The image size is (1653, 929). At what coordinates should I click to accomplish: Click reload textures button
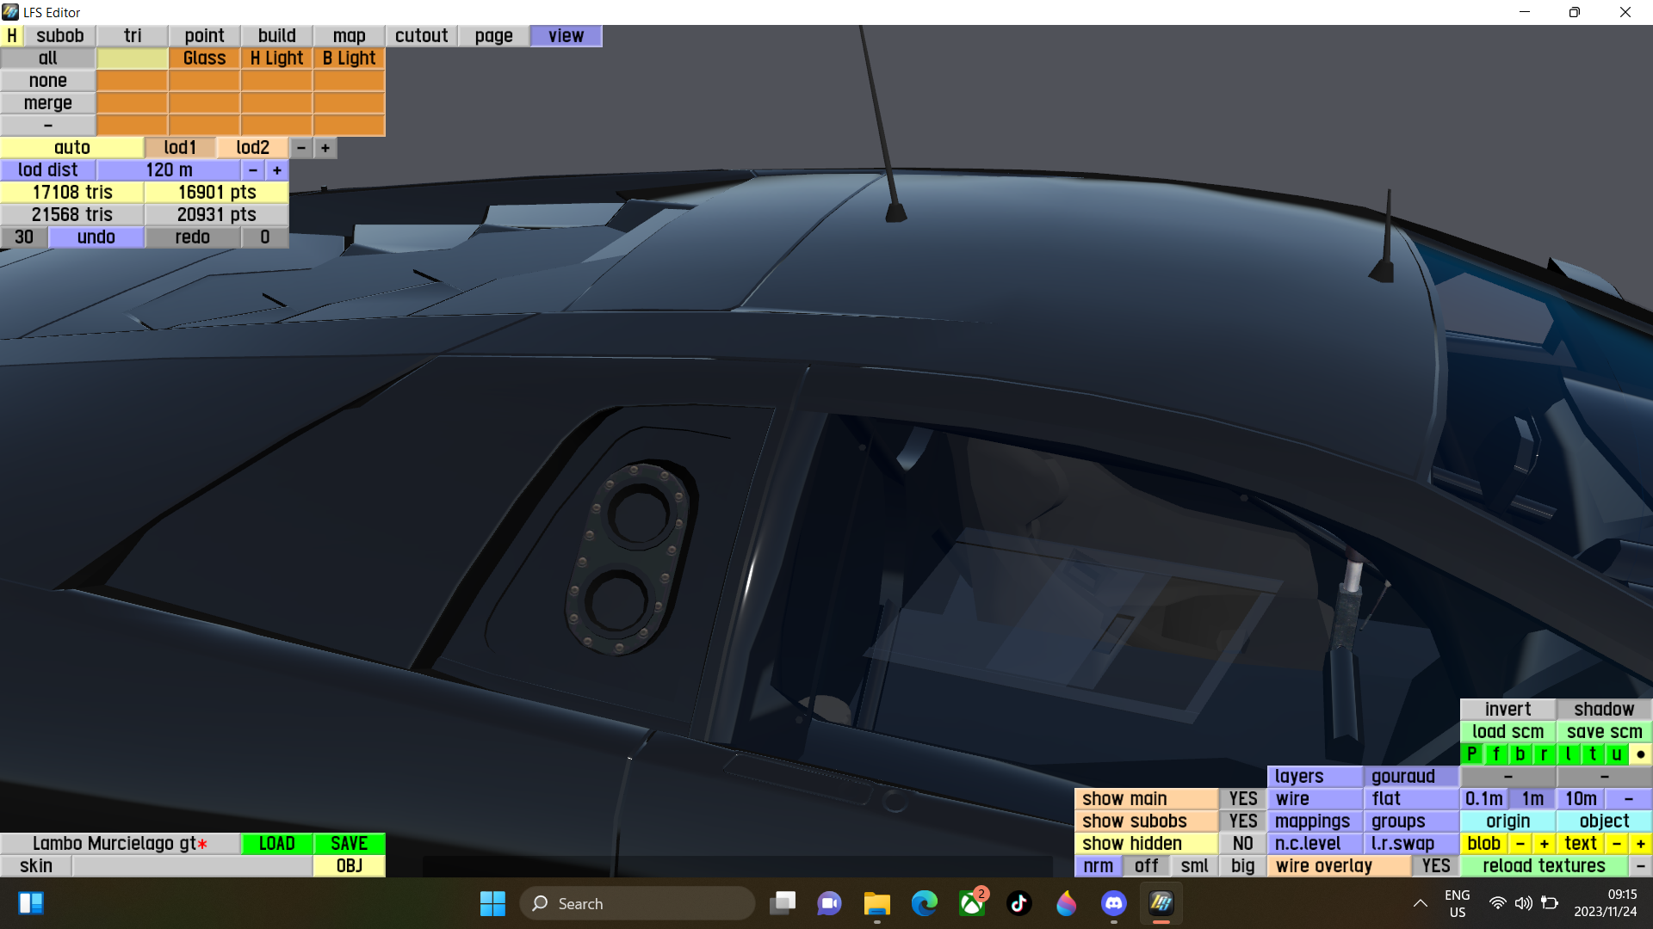(1543, 866)
